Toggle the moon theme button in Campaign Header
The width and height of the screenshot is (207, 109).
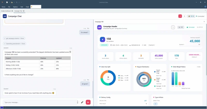point(173,27)
